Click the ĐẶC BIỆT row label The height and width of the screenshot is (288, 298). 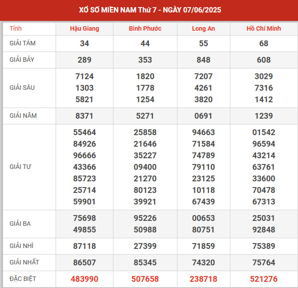(23, 279)
